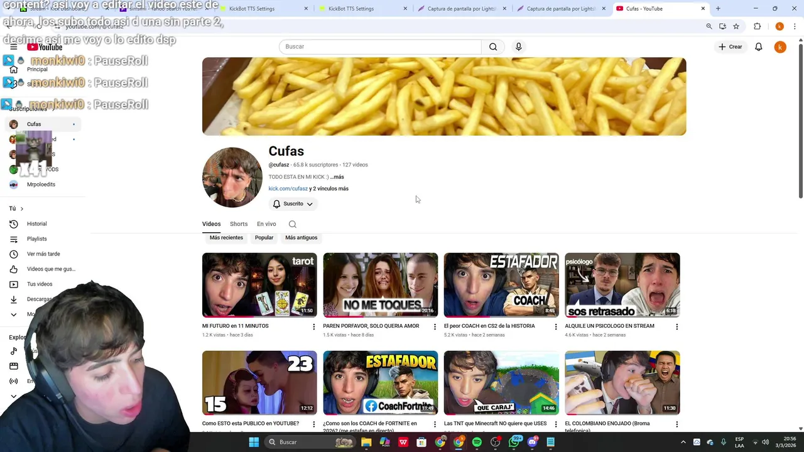Open the Windows Start menu
The width and height of the screenshot is (804, 452).
pos(254,442)
